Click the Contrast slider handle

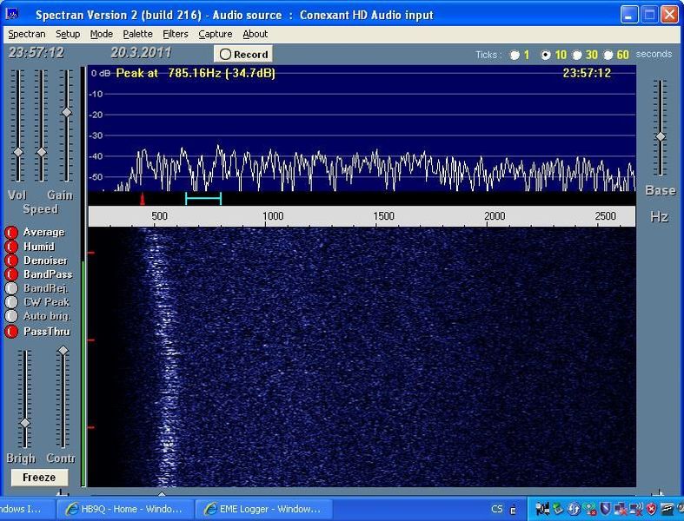click(x=63, y=350)
